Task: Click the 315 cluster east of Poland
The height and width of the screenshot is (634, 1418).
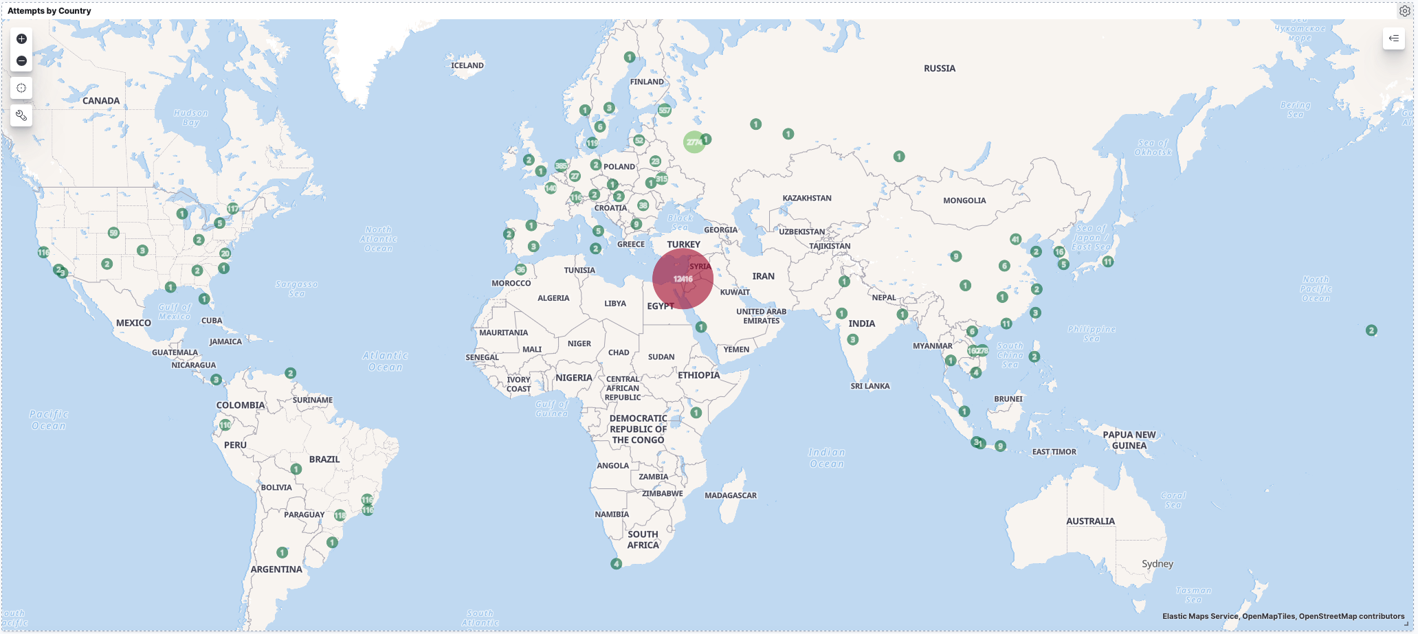Action: [661, 179]
